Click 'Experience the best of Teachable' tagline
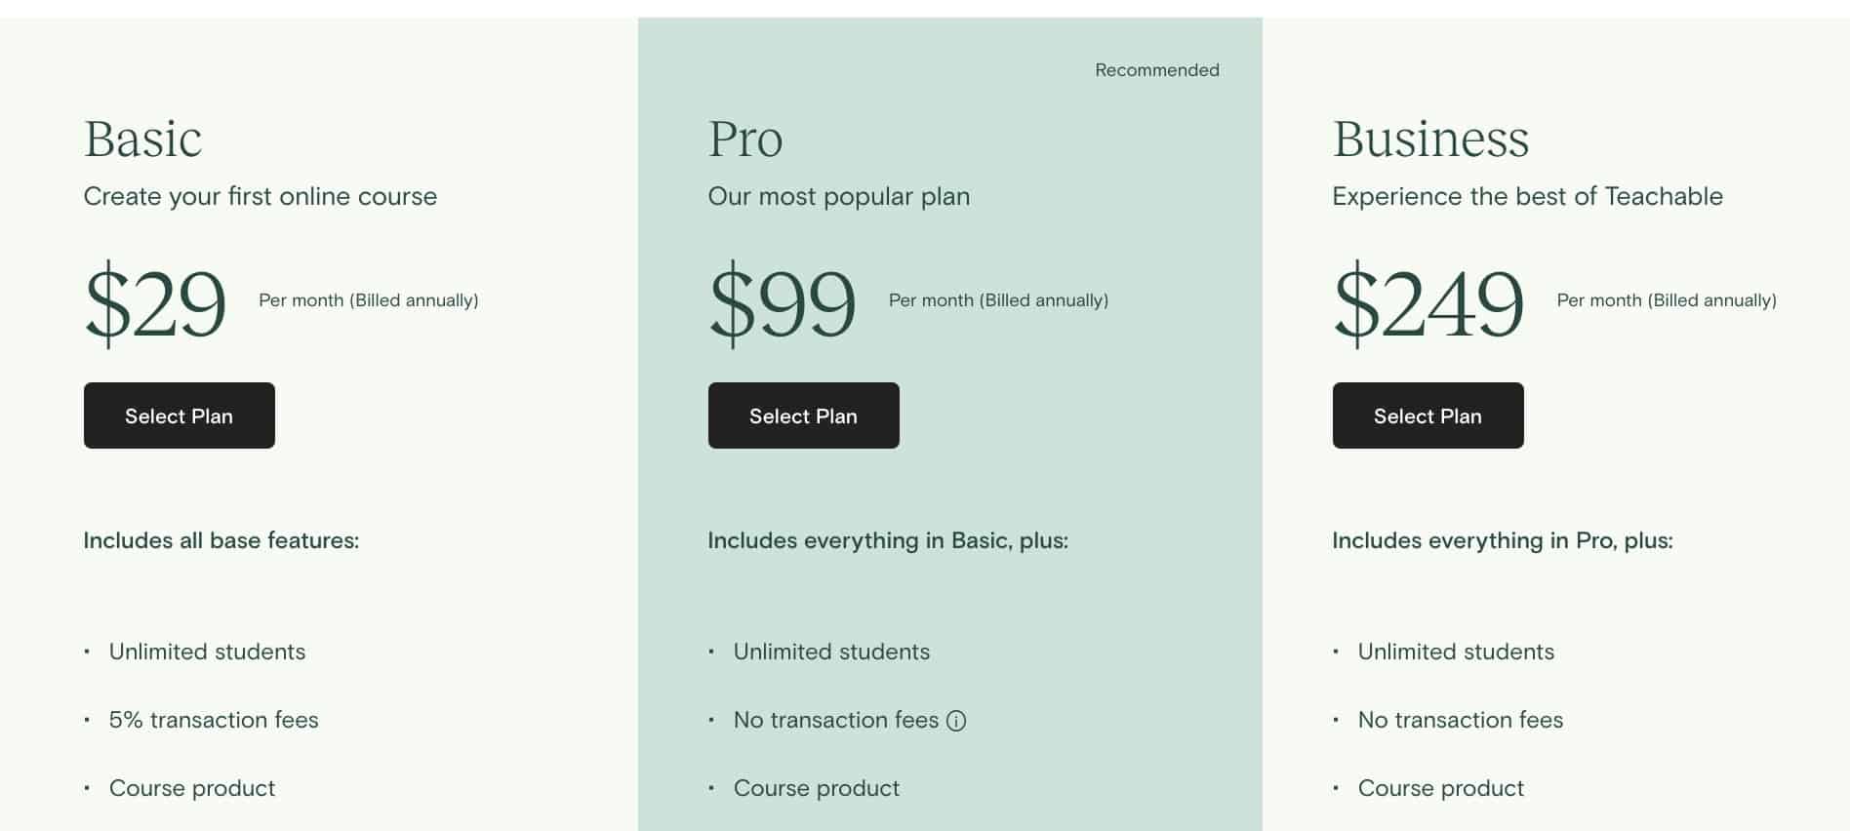The height and width of the screenshot is (831, 1850). point(1527,196)
